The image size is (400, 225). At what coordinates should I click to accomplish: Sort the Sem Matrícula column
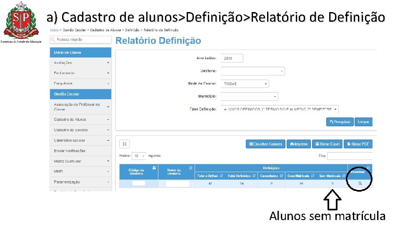344,176
